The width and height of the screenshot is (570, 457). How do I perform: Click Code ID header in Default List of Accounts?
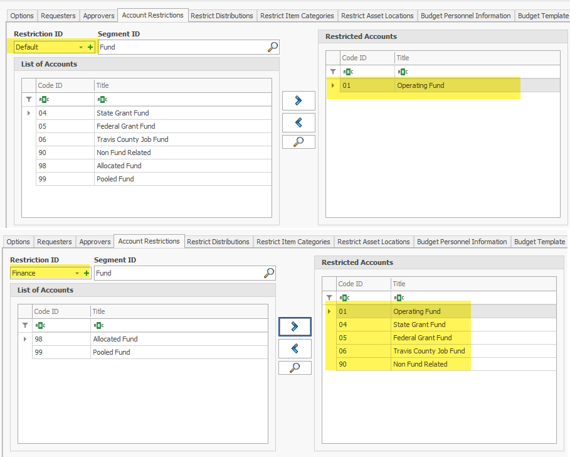[50, 85]
